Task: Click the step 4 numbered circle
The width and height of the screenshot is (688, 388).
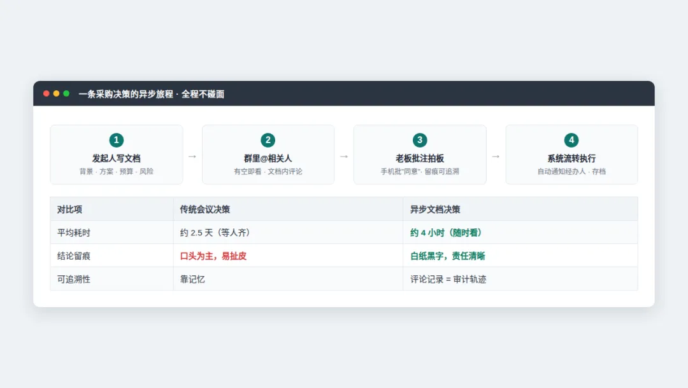Action: pos(571,140)
